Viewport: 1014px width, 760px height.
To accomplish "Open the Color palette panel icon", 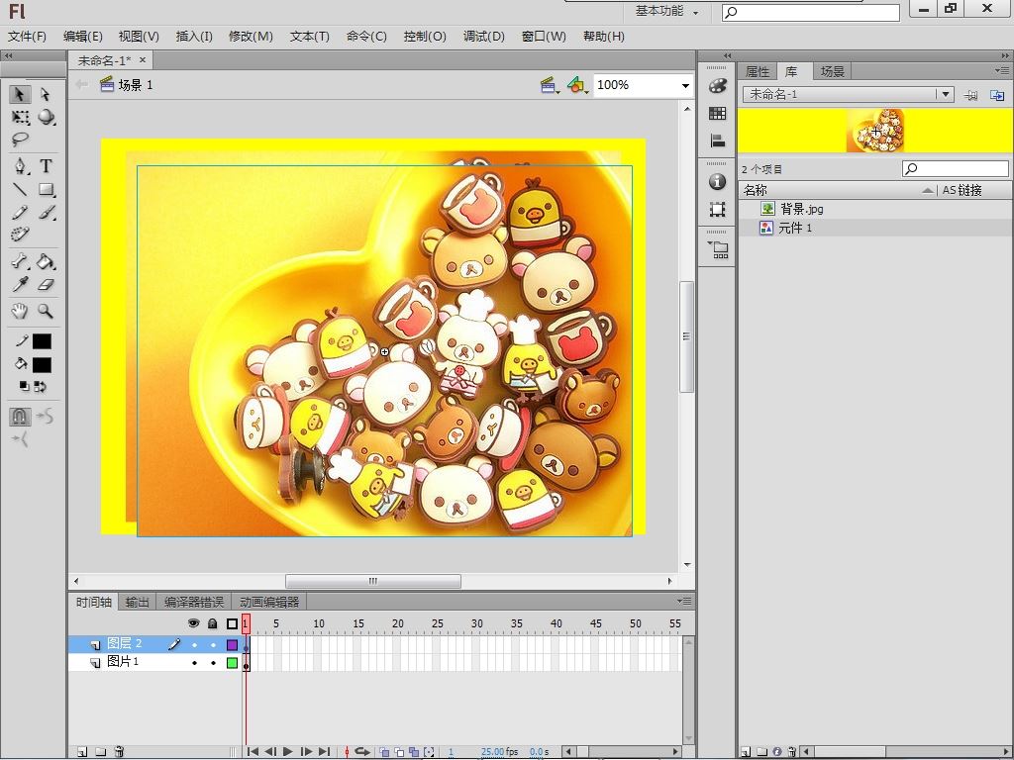I will (x=717, y=85).
